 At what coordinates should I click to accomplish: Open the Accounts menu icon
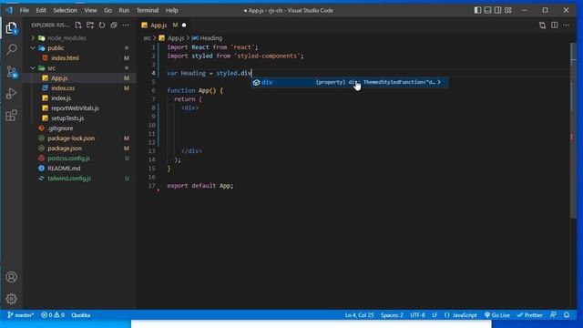pyautogui.click(x=12, y=277)
